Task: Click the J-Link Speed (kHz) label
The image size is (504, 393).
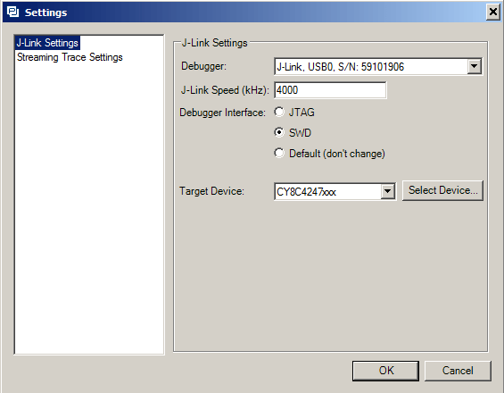Action: pos(225,90)
